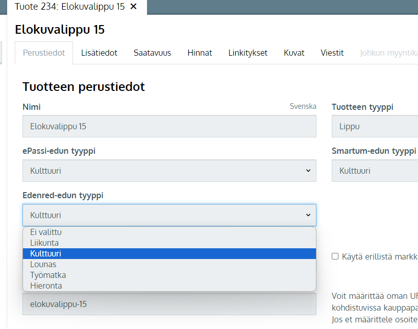
Task: Open the ePassi-edun tyyppi dropdown
Action: tap(169, 171)
